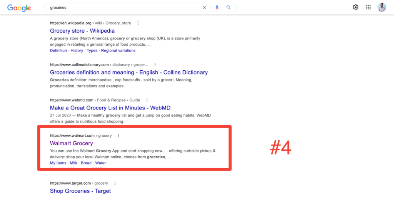Click the en.wikipedia.org URL breadcrumb
Viewport: 394px width, 197px height.
[x=90, y=23]
